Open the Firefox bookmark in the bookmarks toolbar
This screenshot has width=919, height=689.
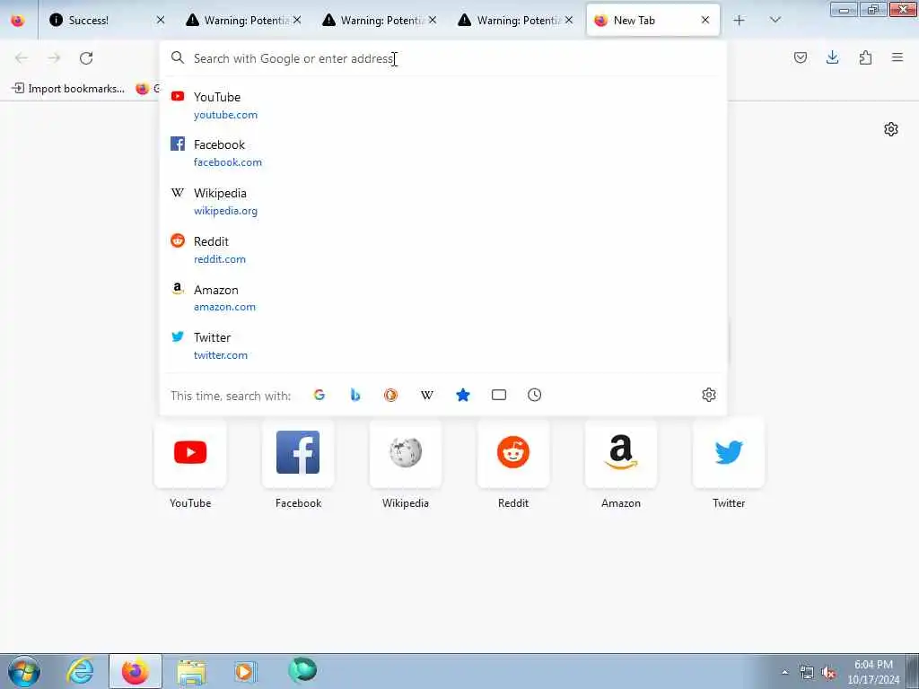pos(147,89)
